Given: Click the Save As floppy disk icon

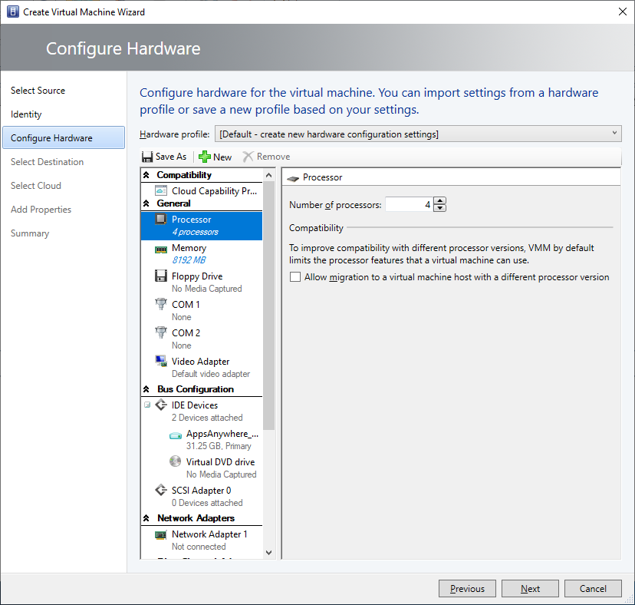Looking at the screenshot, I should [147, 157].
